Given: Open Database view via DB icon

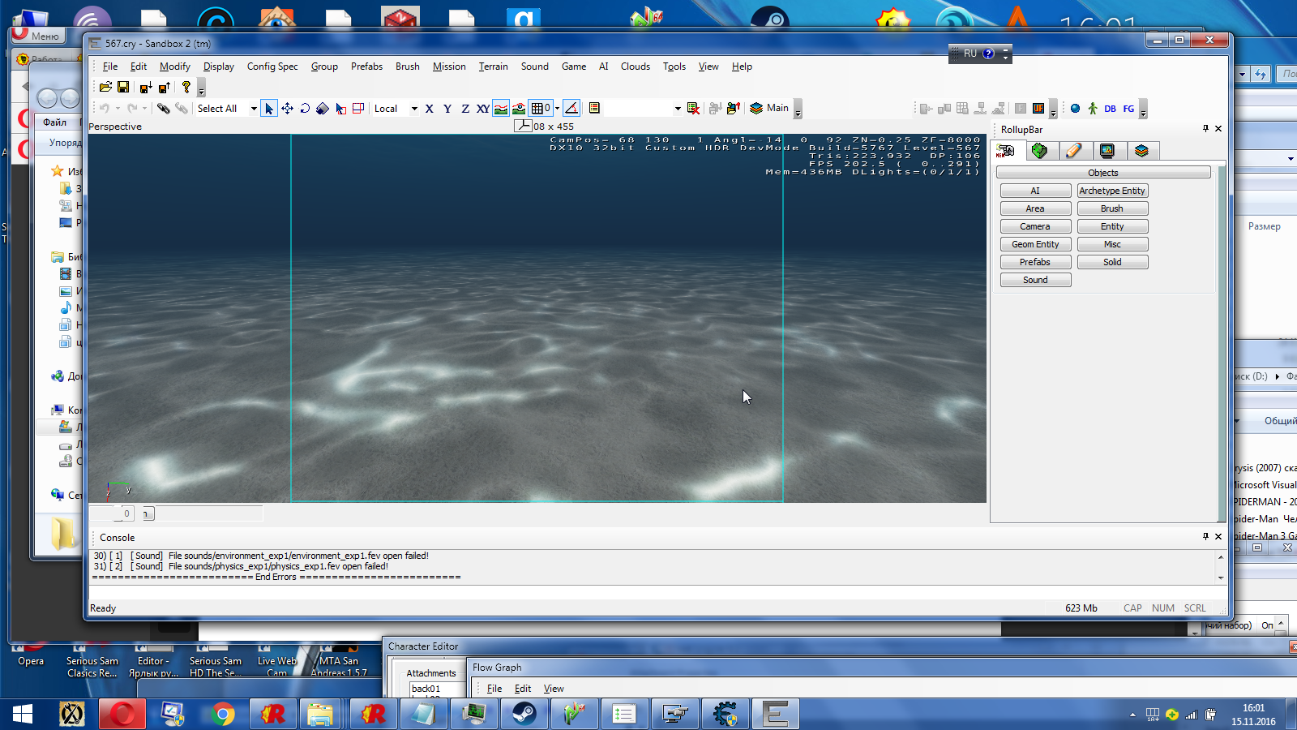Looking at the screenshot, I should [x=1110, y=109].
